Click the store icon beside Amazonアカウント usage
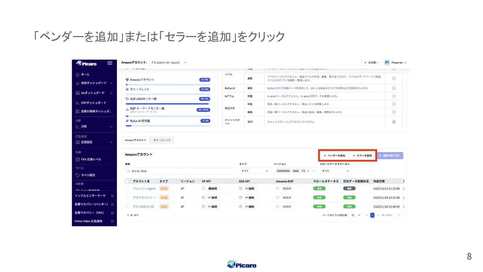The image size is (483, 272). [127, 80]
